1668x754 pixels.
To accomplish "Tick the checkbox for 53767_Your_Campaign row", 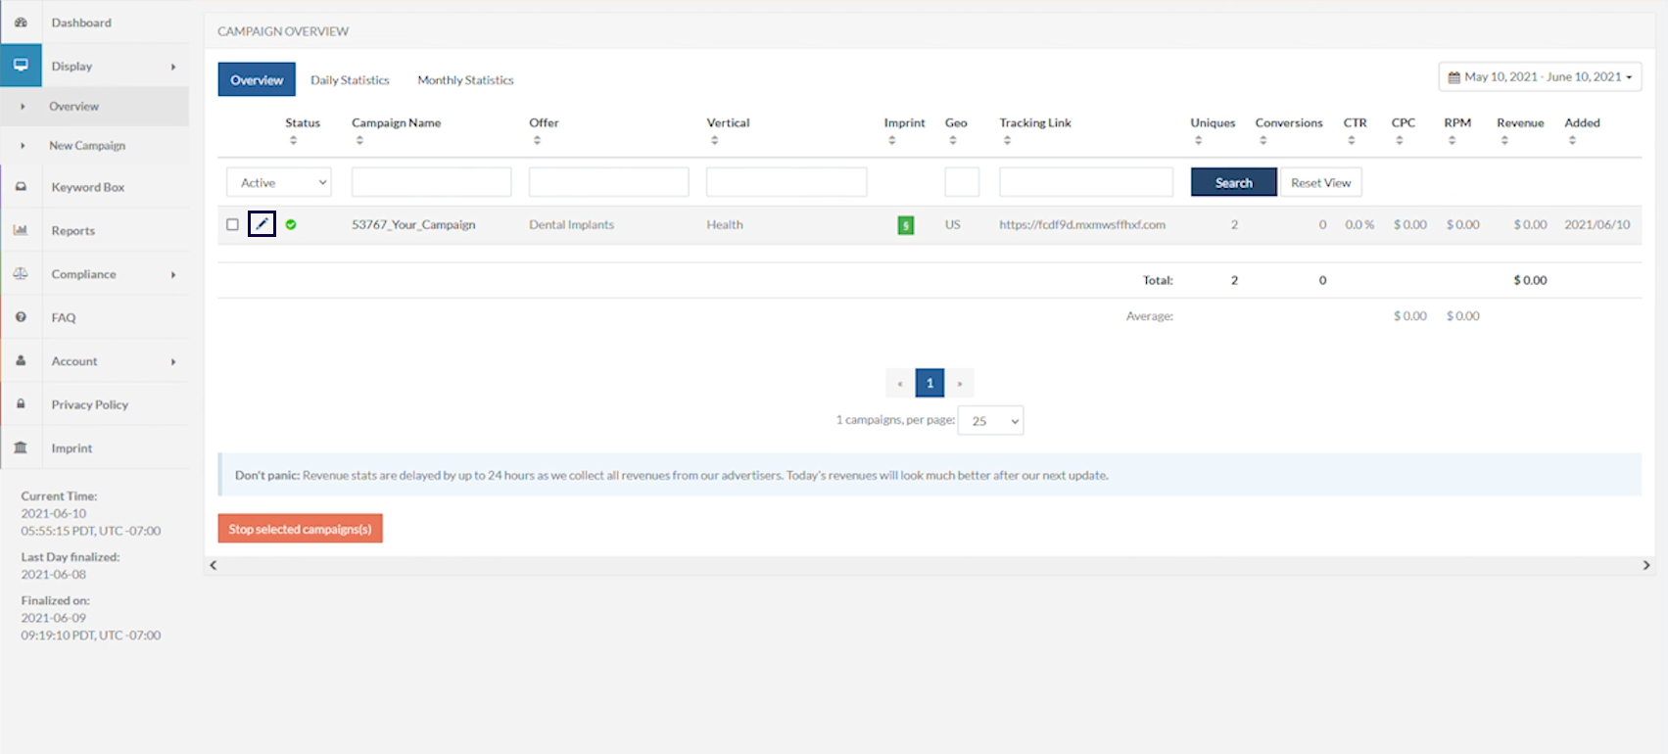I will [x=232, y=224].
